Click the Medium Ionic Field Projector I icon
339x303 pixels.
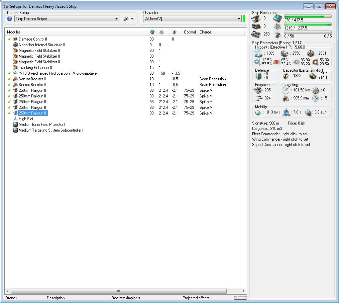pos(15,124)
